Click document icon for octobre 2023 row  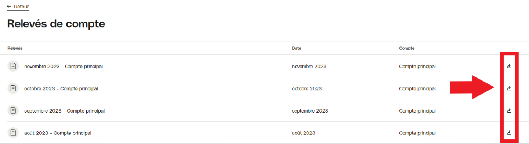point(13,88)
